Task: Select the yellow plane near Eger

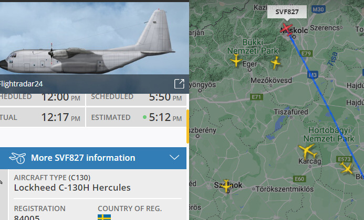Action: pos(236,60)
